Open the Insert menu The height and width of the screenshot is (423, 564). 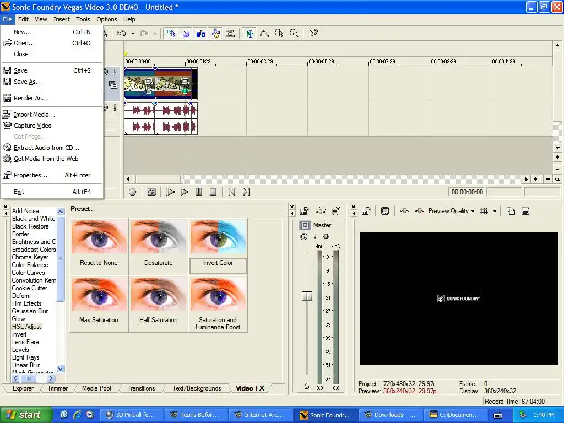click(62, 19)
